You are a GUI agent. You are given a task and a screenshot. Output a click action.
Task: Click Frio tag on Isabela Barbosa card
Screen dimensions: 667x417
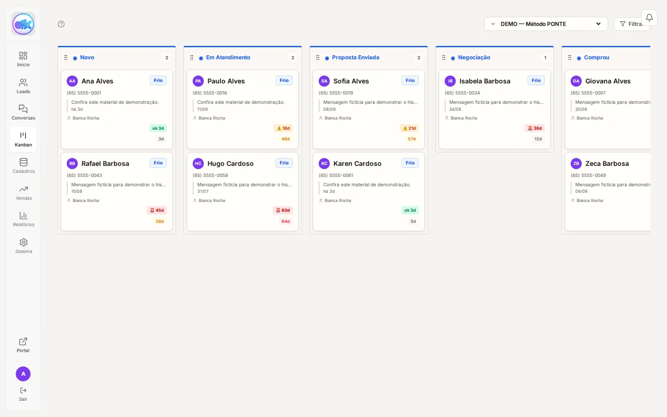coord(536,81)
